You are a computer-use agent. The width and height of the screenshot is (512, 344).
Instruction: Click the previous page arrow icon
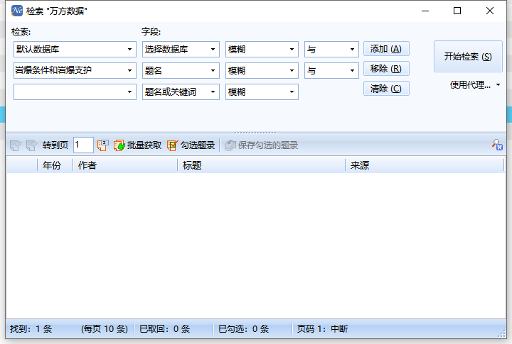[16, 145]
